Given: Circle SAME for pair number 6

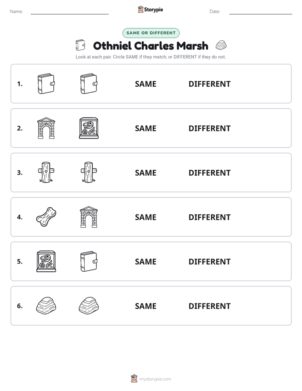Looking at the screenshot, I should [x=146, y=306].
